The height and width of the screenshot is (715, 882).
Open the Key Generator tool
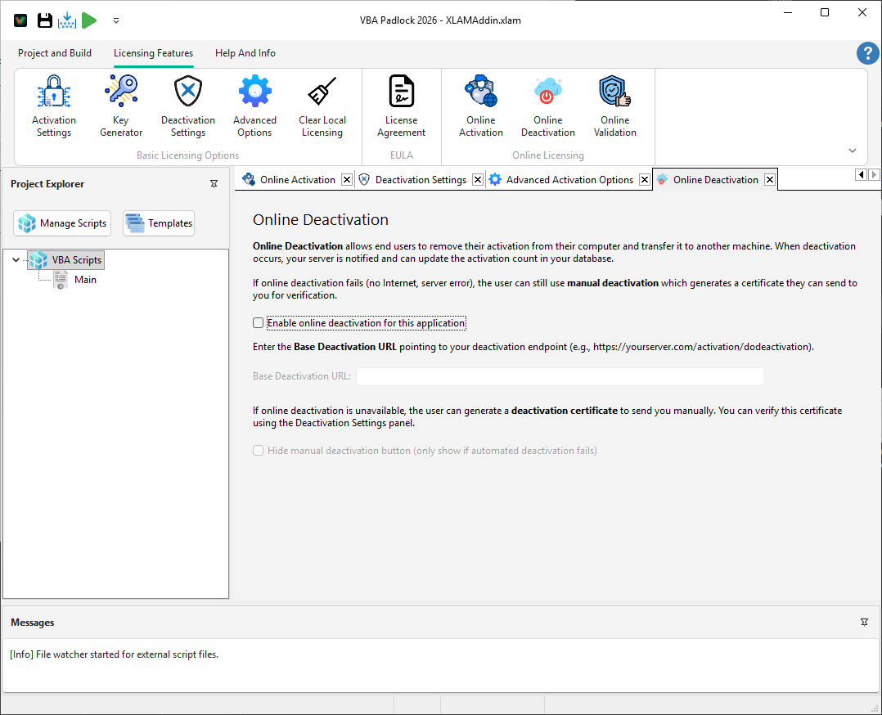(120, 105)
